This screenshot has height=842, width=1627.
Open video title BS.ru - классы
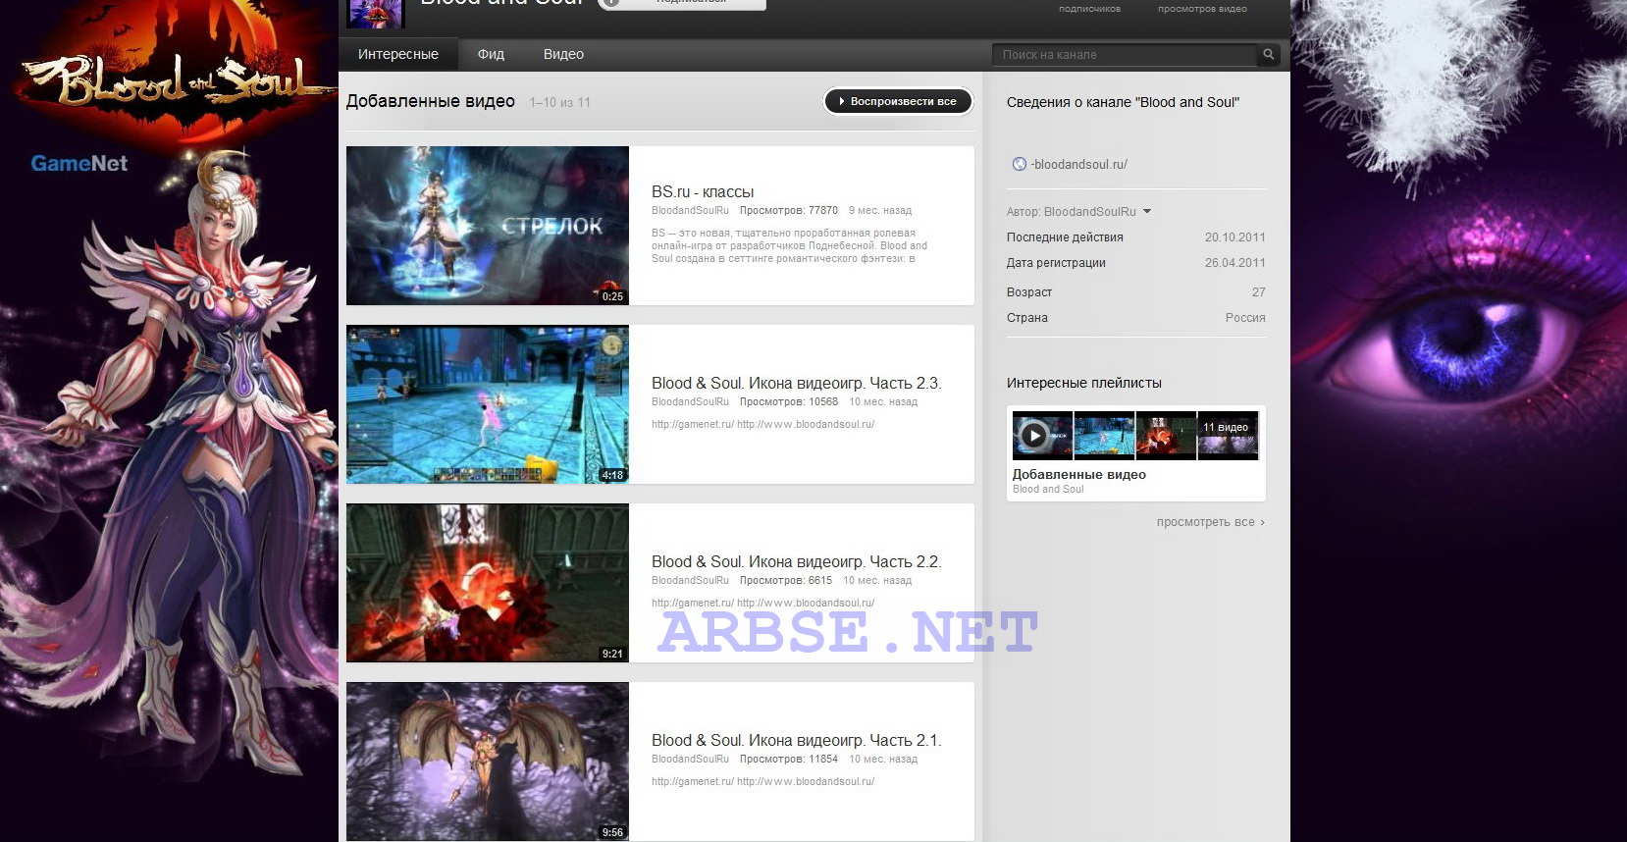click(703, 191)
